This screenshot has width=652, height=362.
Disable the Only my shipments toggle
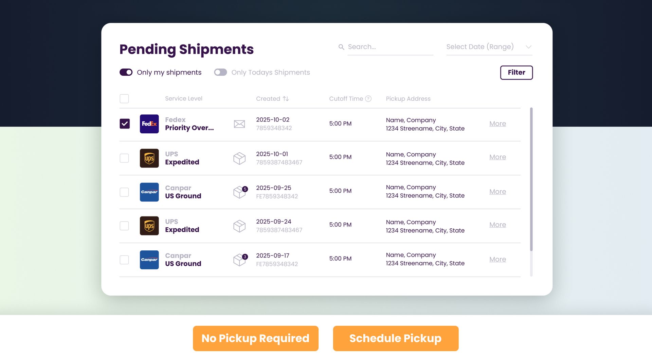pos(126,72)
